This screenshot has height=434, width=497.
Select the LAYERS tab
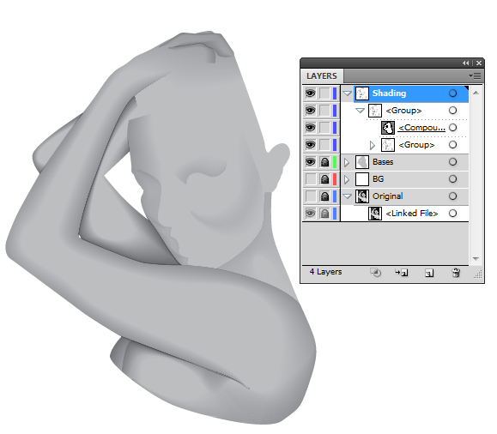[322, 76]
